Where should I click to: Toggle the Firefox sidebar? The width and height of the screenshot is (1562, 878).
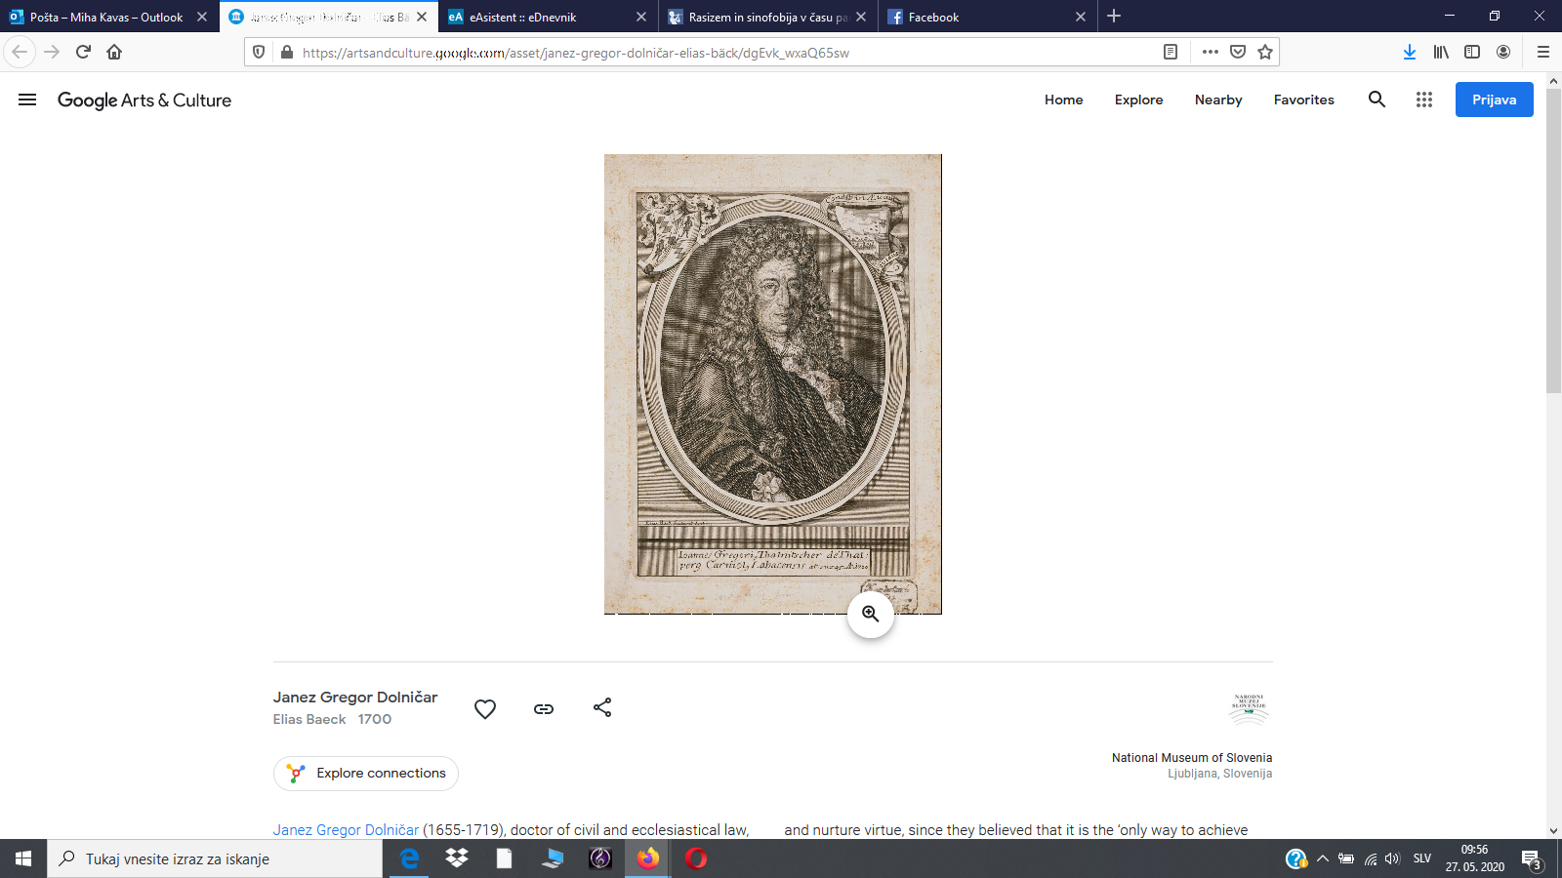point(1472,52)
